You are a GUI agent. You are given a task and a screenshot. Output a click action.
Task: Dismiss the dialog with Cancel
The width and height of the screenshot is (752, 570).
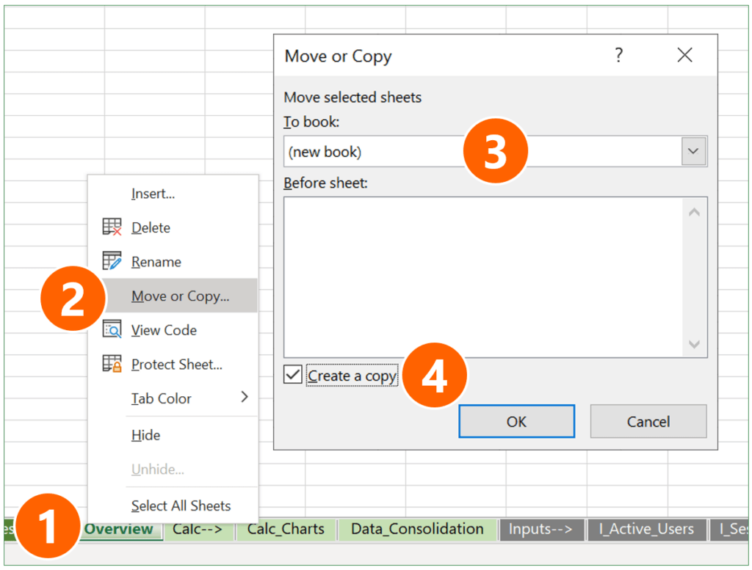tap(648, 421)
